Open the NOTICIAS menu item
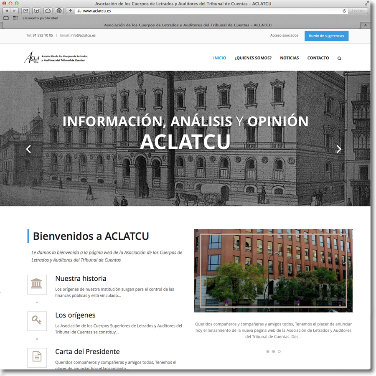The width and height of the screenshot is (376, 376). (x=290, y=58)
